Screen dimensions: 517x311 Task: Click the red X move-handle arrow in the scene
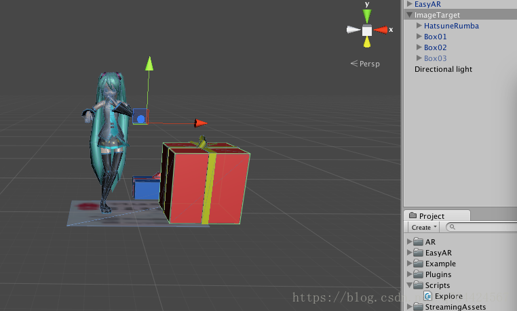pos(200,123)
